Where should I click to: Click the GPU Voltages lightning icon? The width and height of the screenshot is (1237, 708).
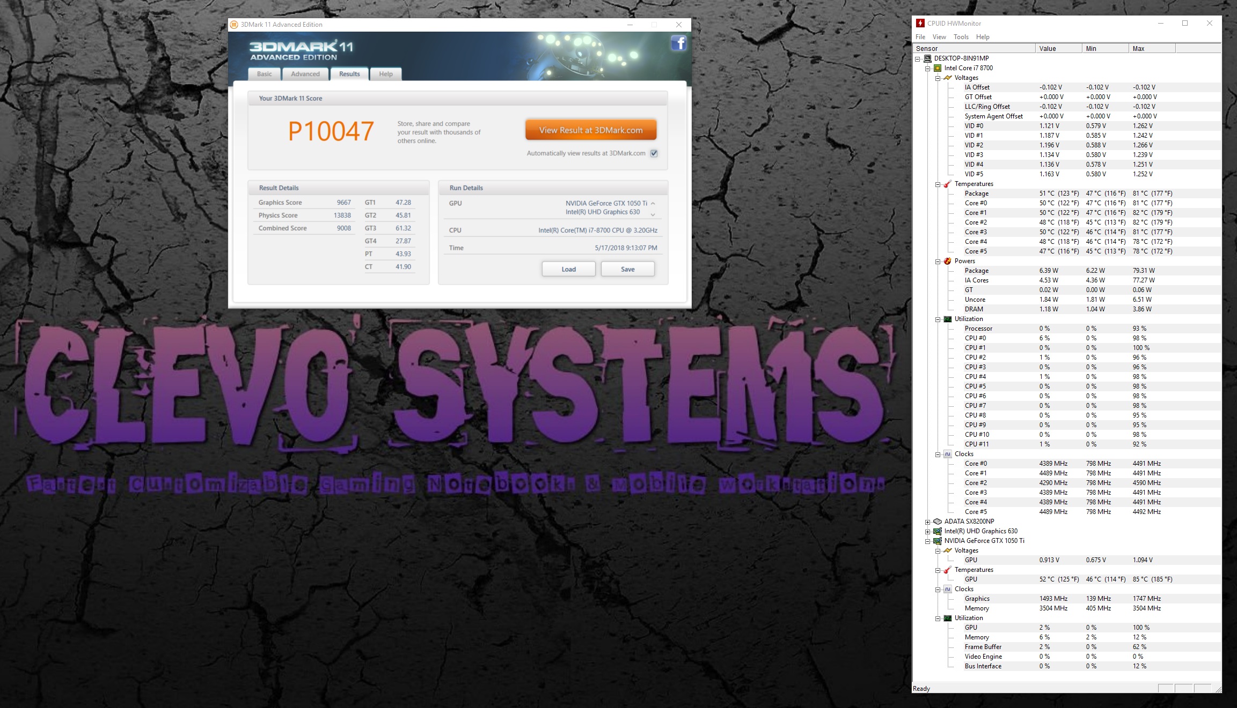[948, 550]
